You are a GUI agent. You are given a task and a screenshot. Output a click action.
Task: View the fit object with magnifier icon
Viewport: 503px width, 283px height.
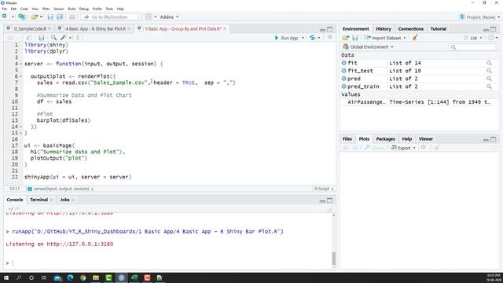coord(489,63)
